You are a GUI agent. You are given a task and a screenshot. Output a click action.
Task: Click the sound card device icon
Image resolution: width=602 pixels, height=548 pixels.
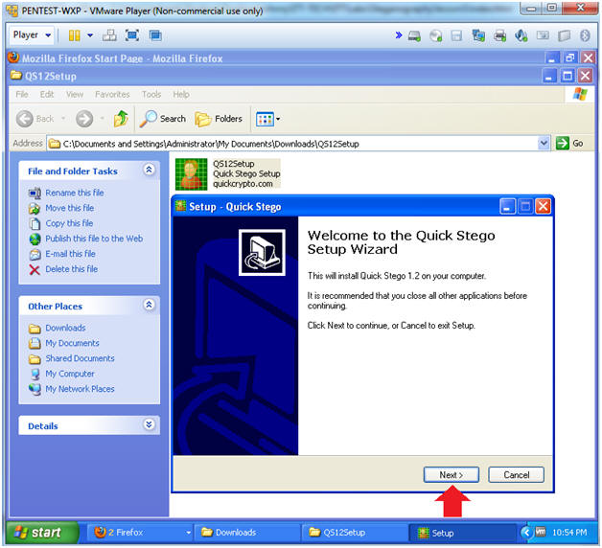click(x=521, y=36)
